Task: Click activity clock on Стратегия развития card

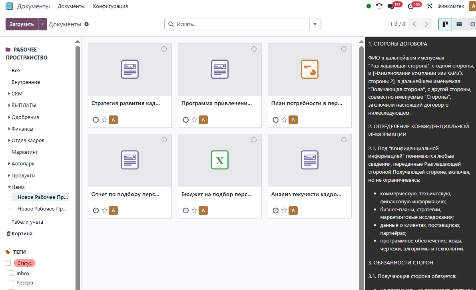Action: (96, 120)
